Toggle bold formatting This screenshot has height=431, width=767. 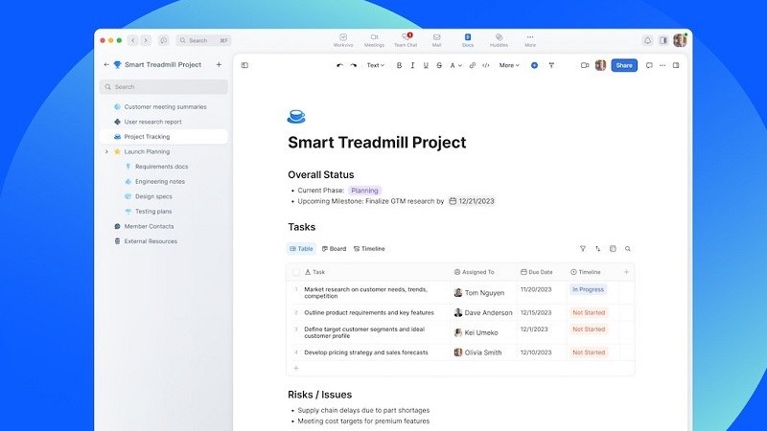point(399,65)
